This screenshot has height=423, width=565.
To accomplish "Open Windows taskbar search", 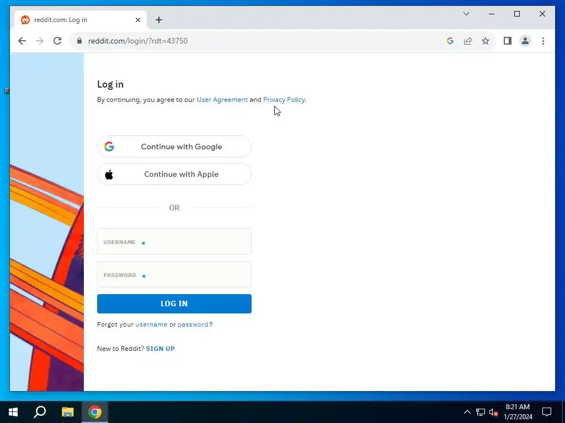I will [x=40, y=412].
